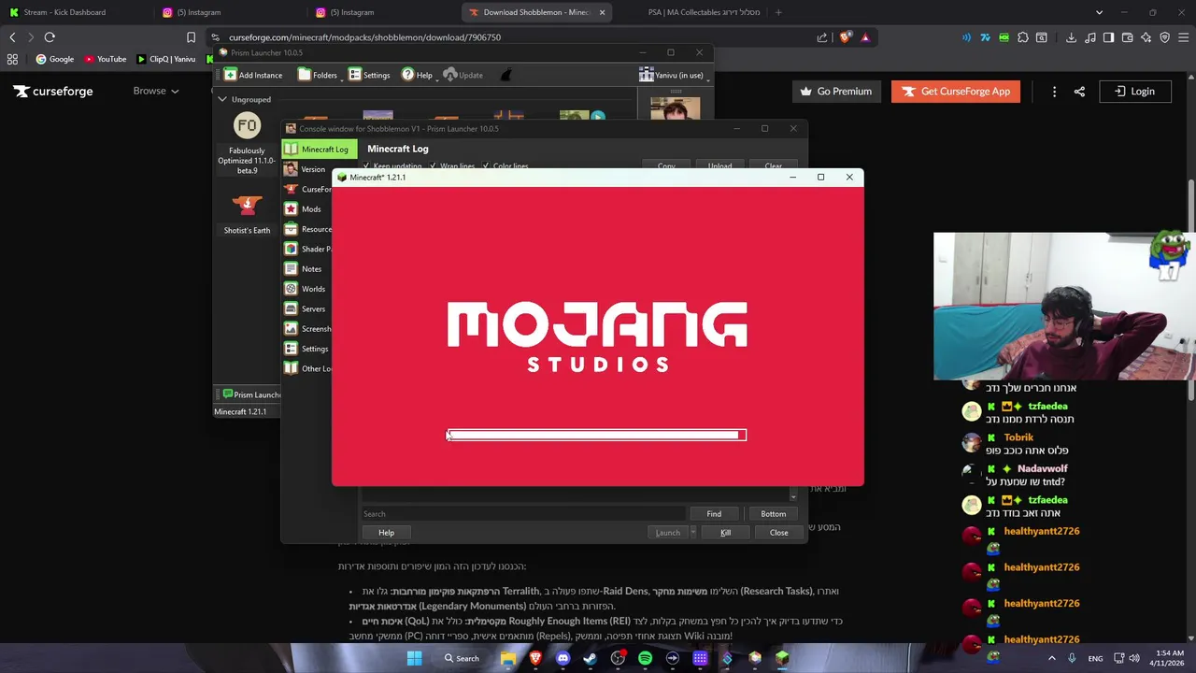Viewport: 1196px width, 673px height.
Task: Click the cat icon in Prism Launcher toolbar
Action: tap(505, 75)
